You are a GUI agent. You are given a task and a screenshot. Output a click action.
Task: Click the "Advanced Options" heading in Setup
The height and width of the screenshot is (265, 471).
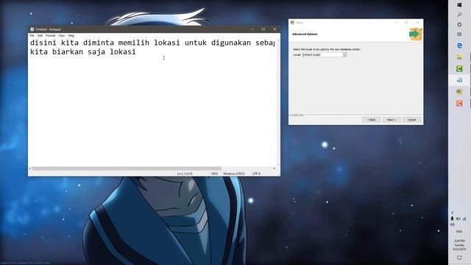coord(305,34)
